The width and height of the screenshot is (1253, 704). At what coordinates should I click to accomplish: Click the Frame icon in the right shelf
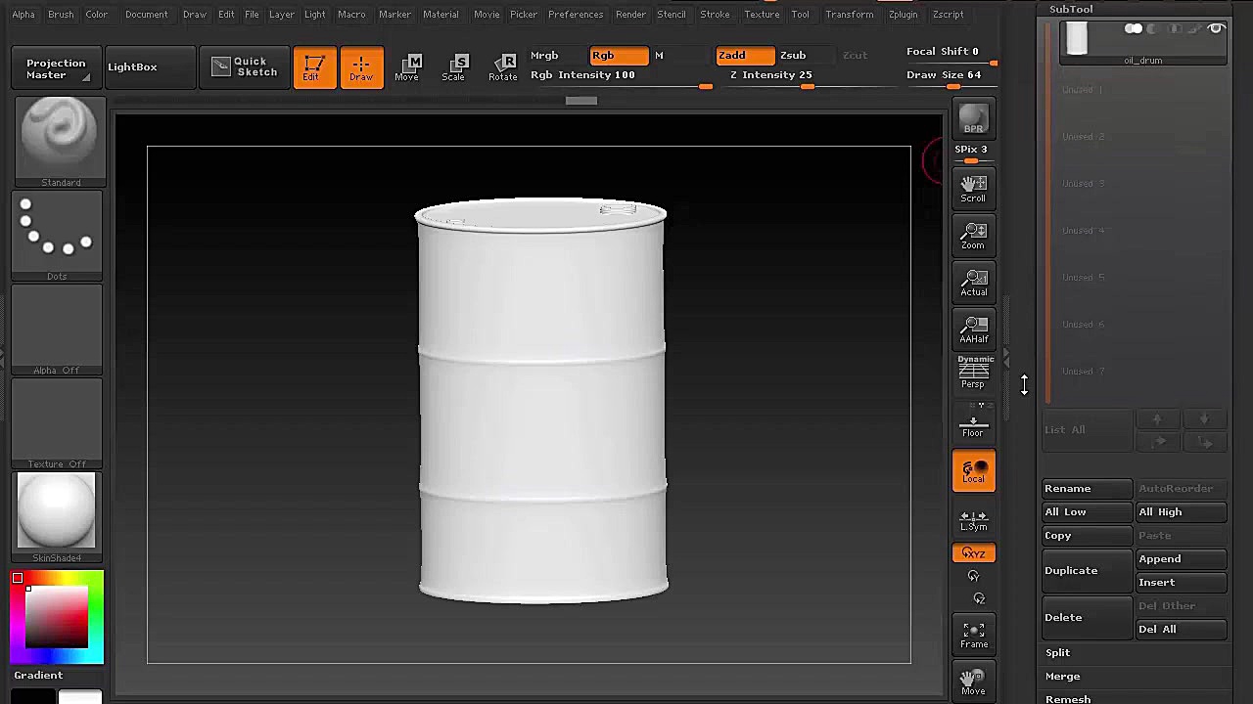tap(973, 635)
